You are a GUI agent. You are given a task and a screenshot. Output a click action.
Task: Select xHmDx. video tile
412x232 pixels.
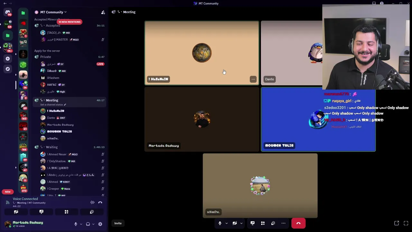point(260,186)
